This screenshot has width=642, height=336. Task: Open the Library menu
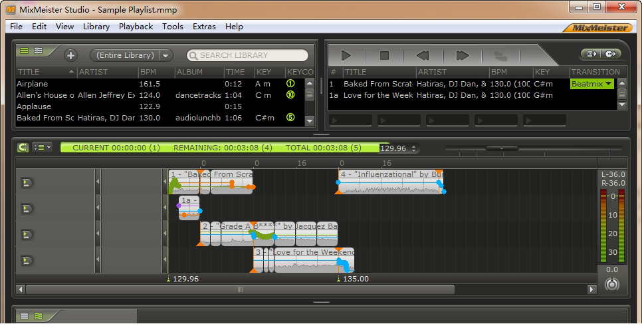[x=96, y=27]
